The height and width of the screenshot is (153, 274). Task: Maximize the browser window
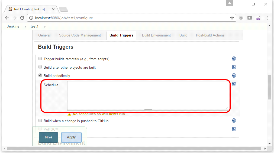(253, 4)
